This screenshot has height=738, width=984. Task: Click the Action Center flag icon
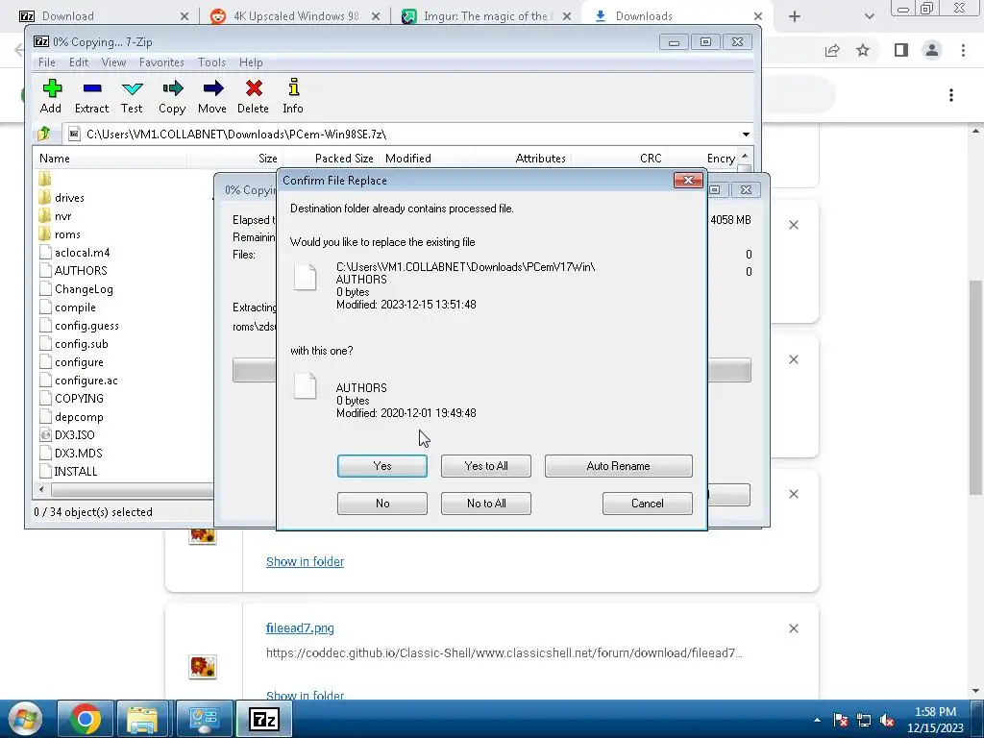coord(841,721)
